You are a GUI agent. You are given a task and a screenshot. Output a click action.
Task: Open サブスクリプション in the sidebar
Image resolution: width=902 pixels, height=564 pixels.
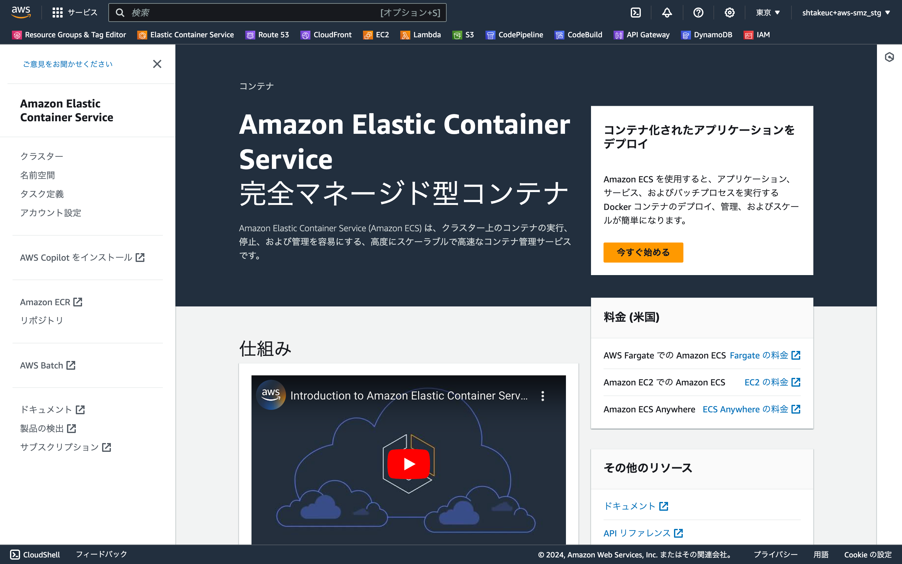[65, 447]
